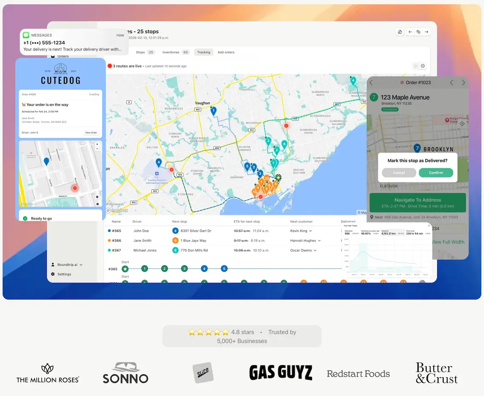Zoom out on the CuteDog tracking map
484x396 pixels.
pyautogui.click(x=97, y=149)
